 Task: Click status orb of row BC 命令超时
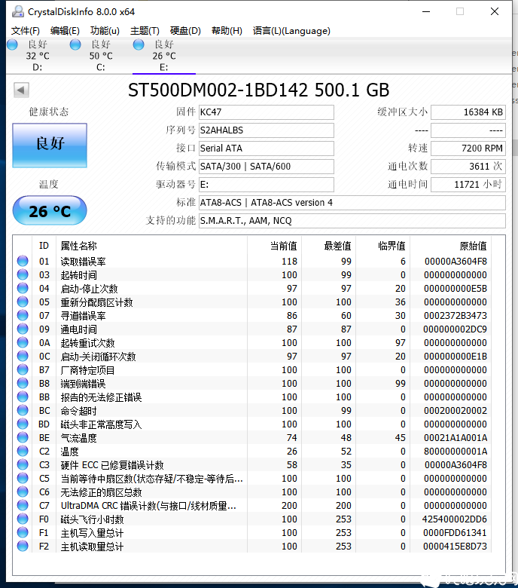(x=23, y=410)
